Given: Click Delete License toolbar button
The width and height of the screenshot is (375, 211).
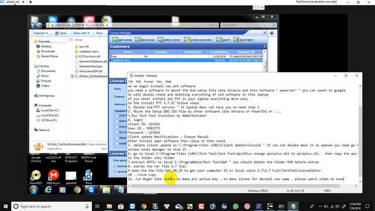Looking at the screenshot, I should click(x=168, y=40).
